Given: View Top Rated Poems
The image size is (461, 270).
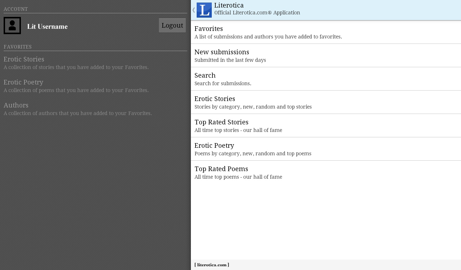Looking at the screenshot, I should tap(326, 172).
